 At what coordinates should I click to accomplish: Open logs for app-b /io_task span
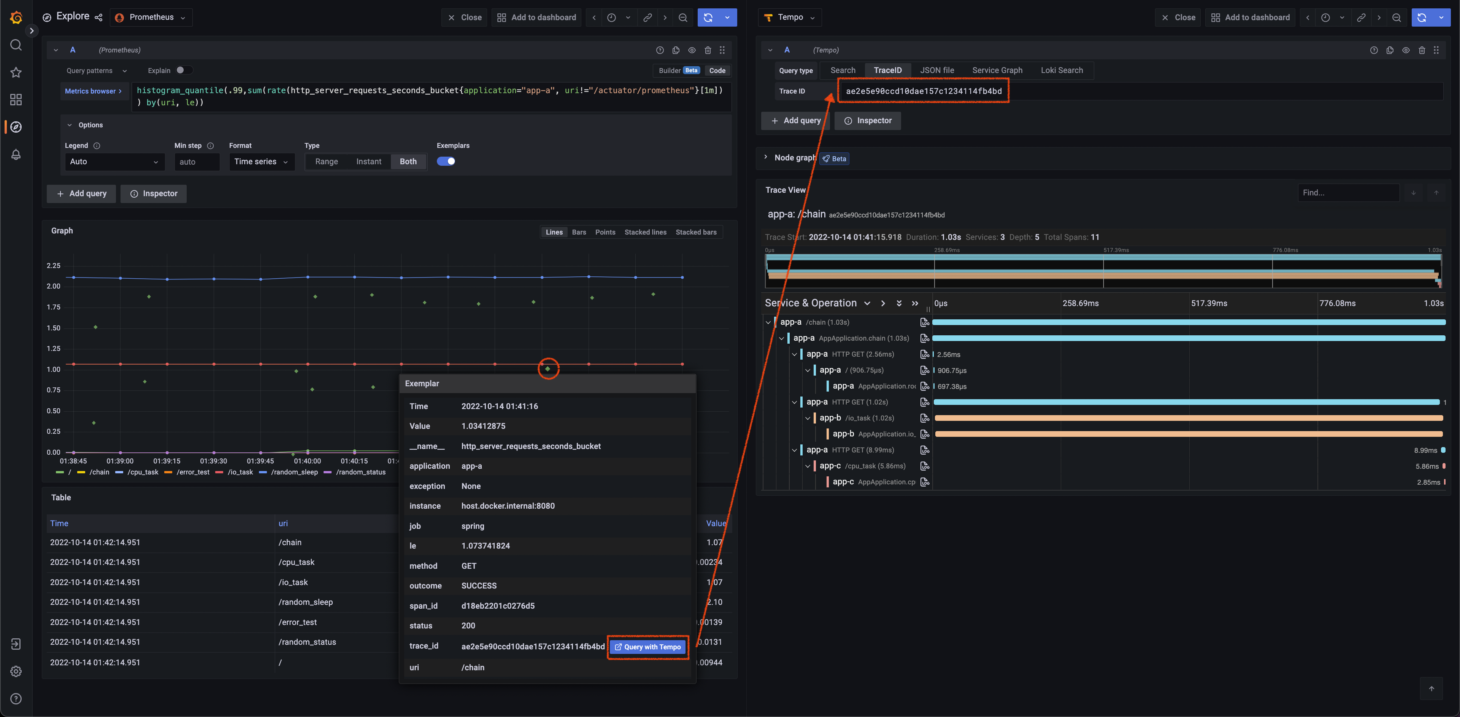click(x=924, y=418)
